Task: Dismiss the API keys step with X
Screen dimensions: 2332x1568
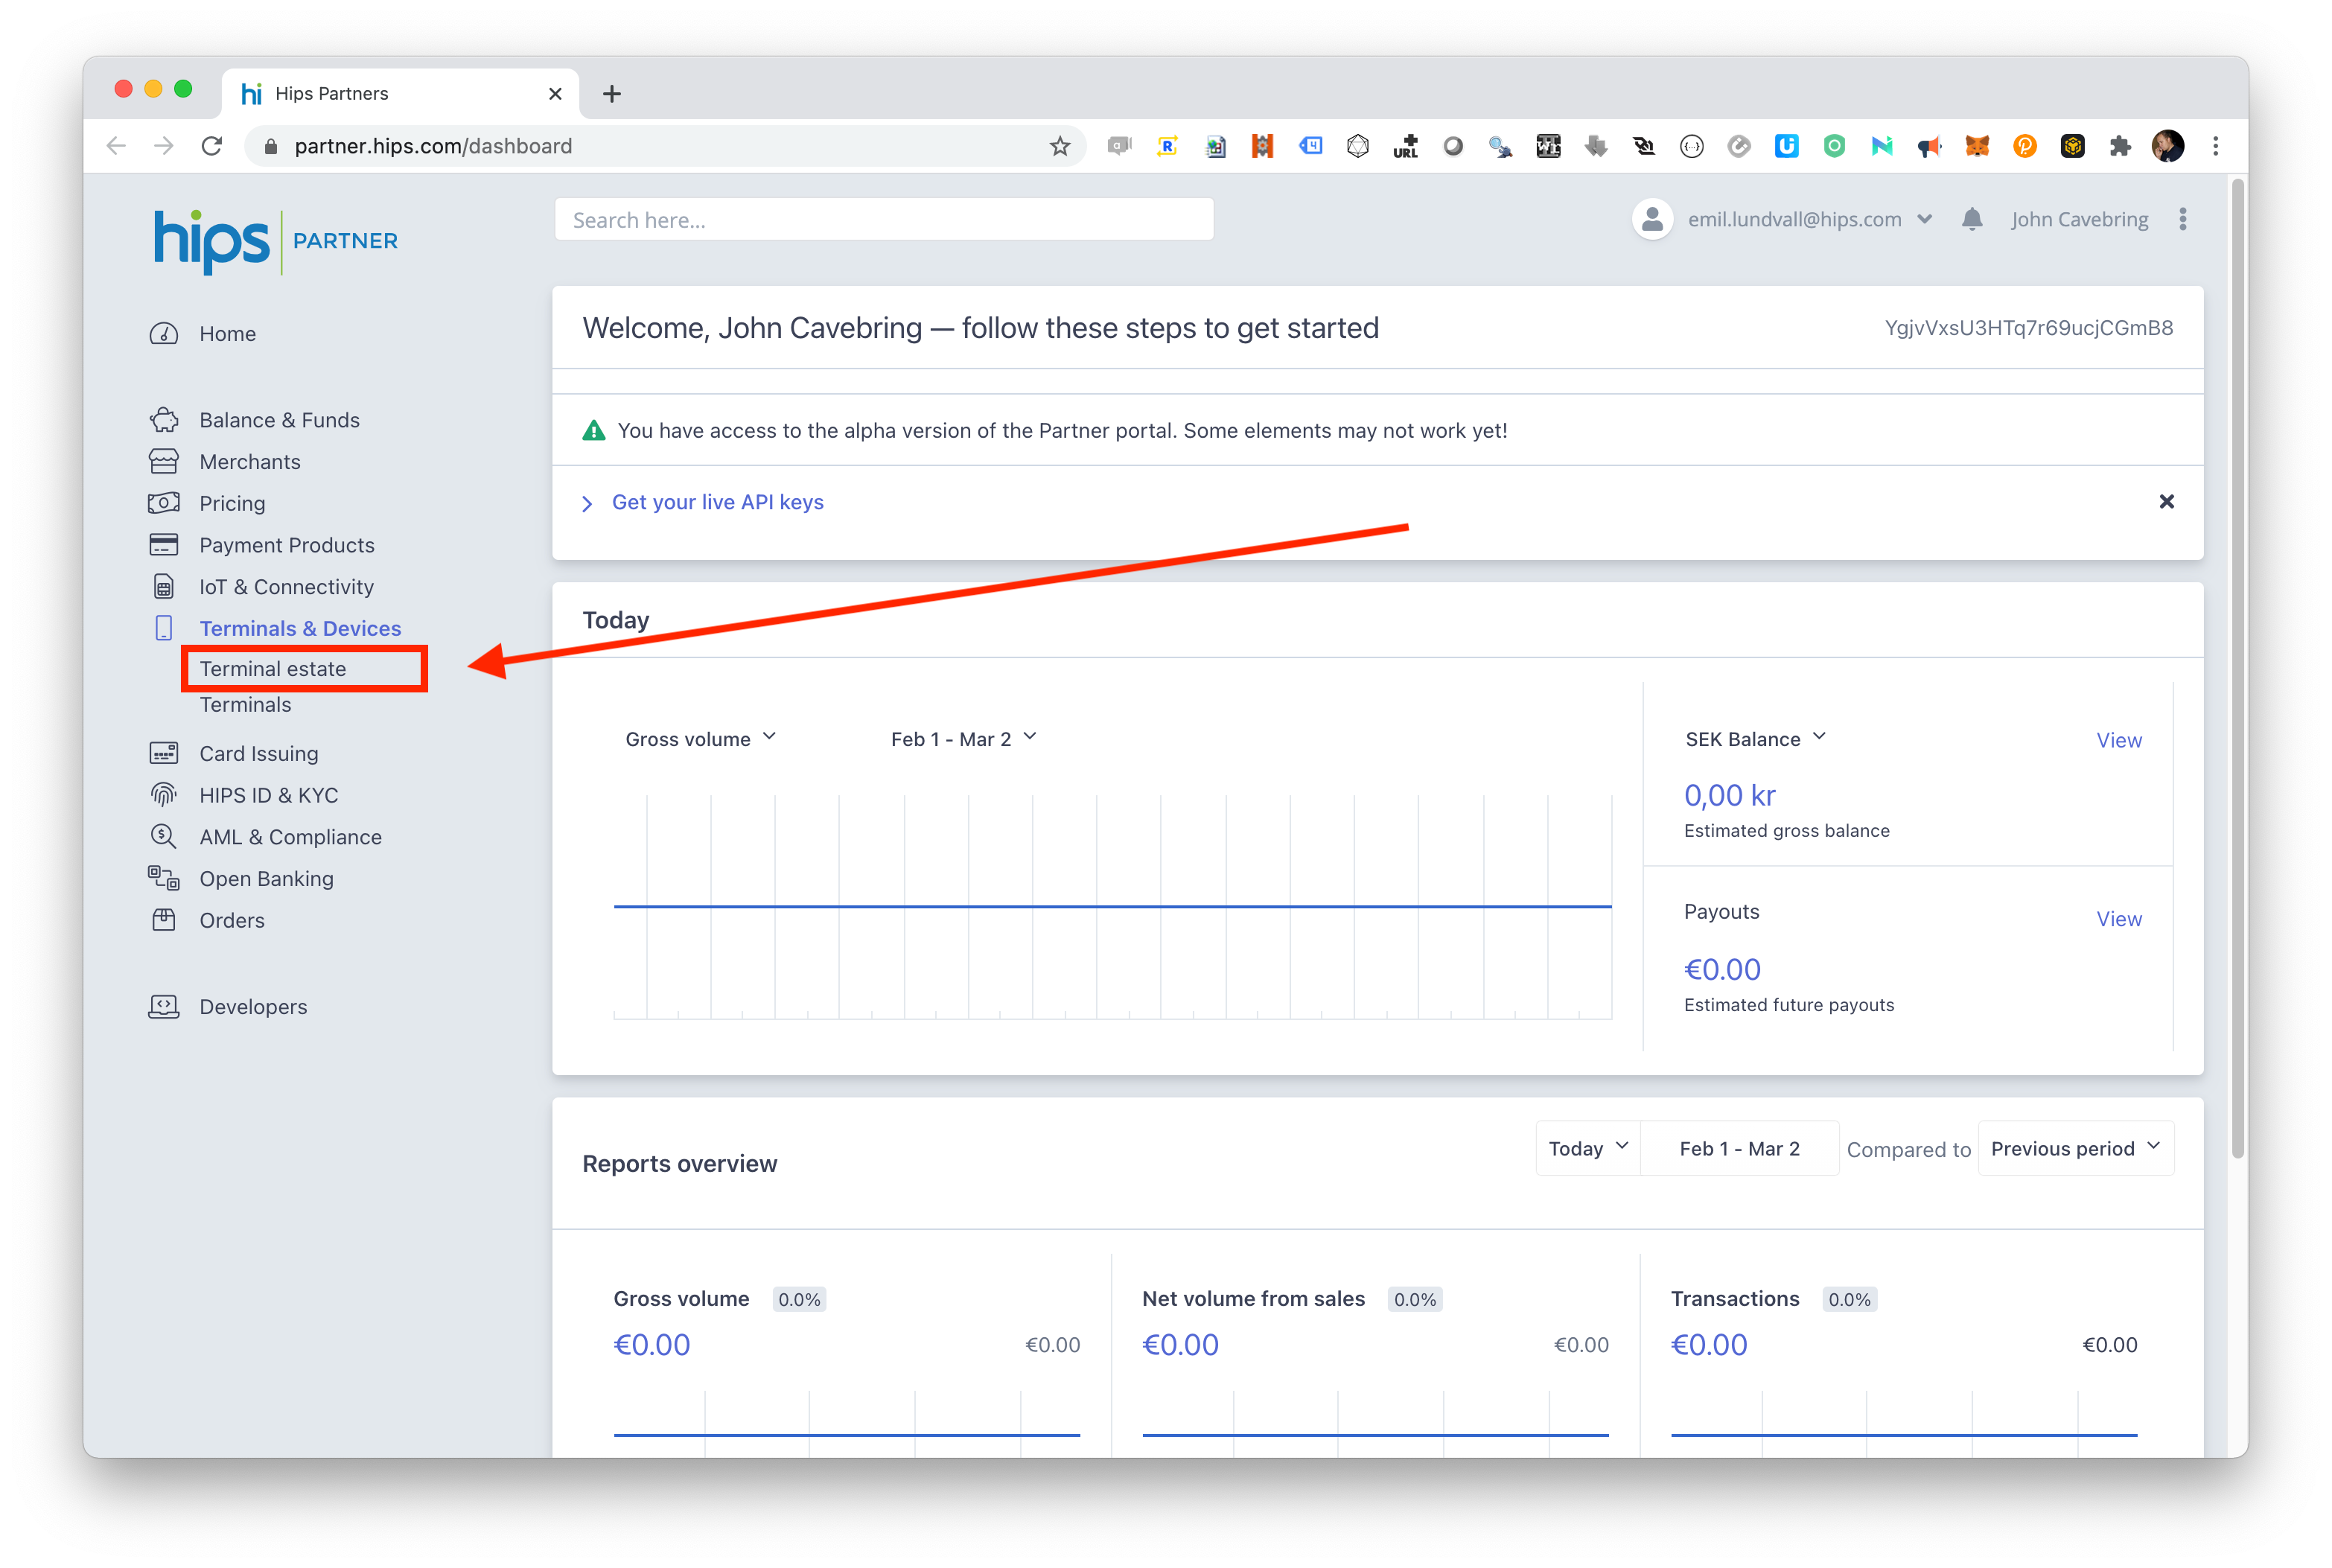Action: 2166,502
